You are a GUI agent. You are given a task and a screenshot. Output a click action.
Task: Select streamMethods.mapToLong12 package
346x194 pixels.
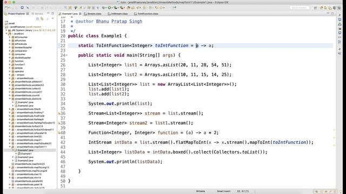[x=33, y=168]
